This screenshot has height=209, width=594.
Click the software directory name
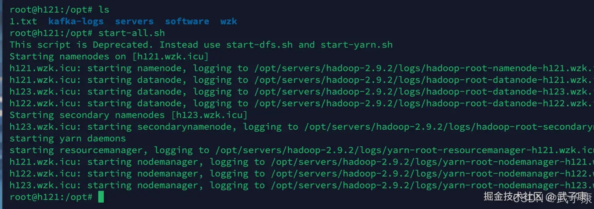[x=187, y=21]
